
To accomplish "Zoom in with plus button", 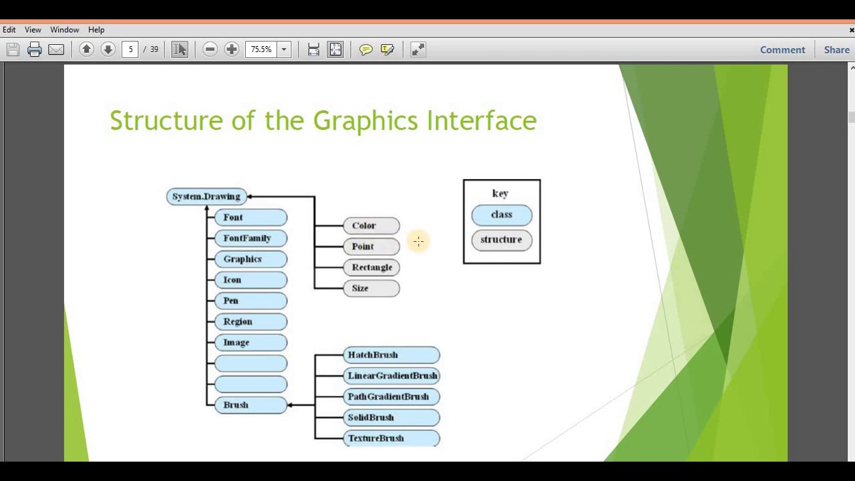I will tap(231, 49).
